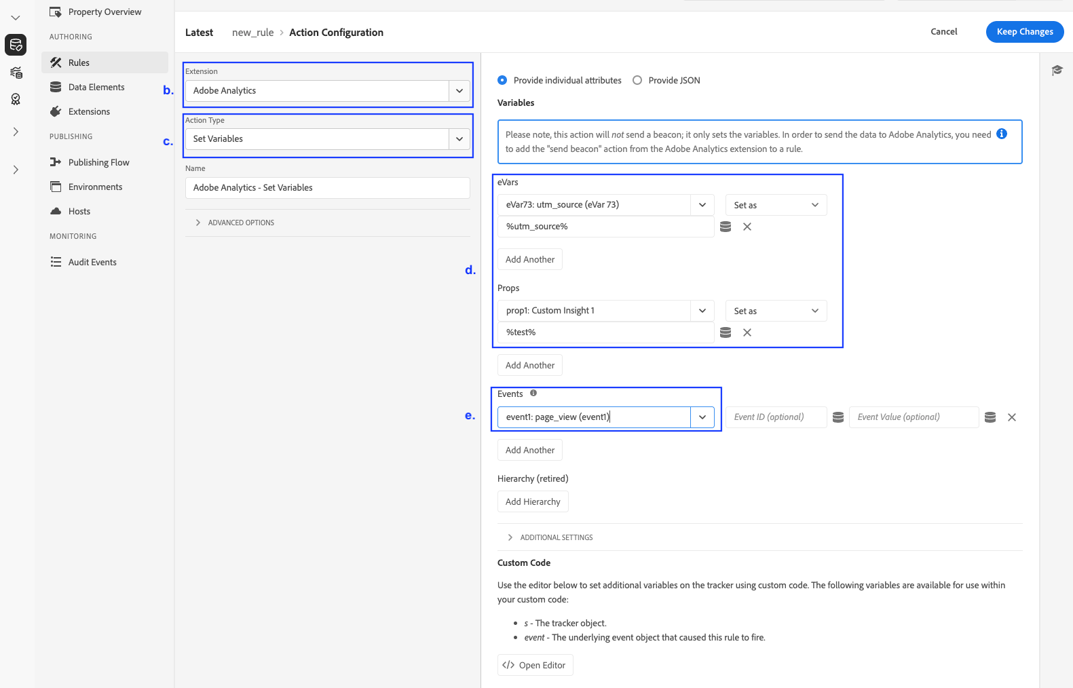
Task: Click the Keep Changes button
Action: (x=1024, y=32)
